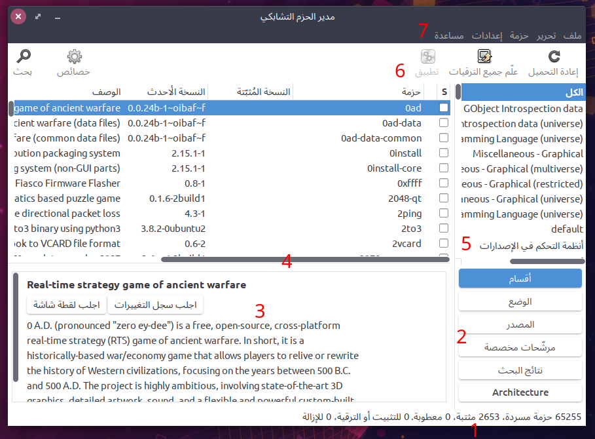Screen dimensions: 595x439
Task: Open Properties (خصائص) gear icon
Action: click(x=74, y=56)
